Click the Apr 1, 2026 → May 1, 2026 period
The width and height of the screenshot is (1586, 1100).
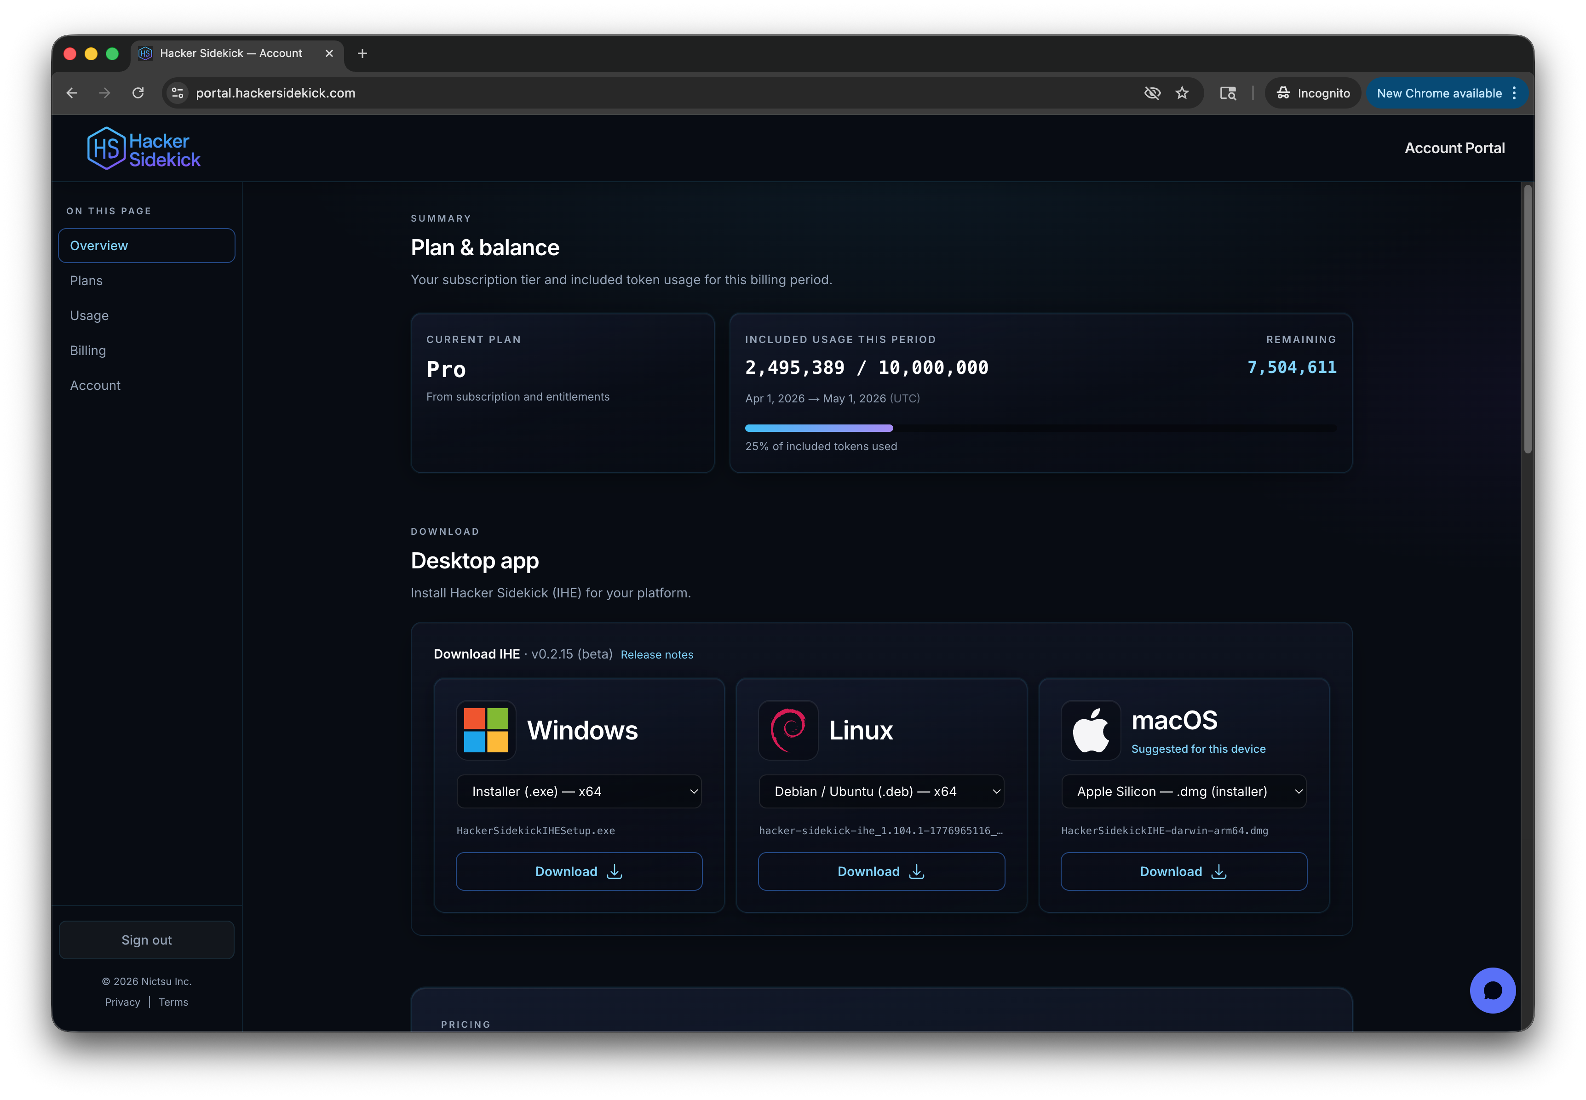point(832,398)
